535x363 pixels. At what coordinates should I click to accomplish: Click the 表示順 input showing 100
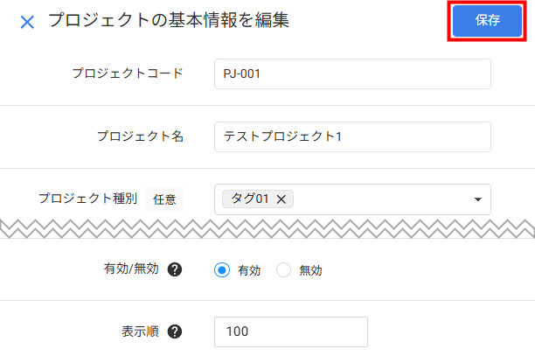click(x=290, y=332)
